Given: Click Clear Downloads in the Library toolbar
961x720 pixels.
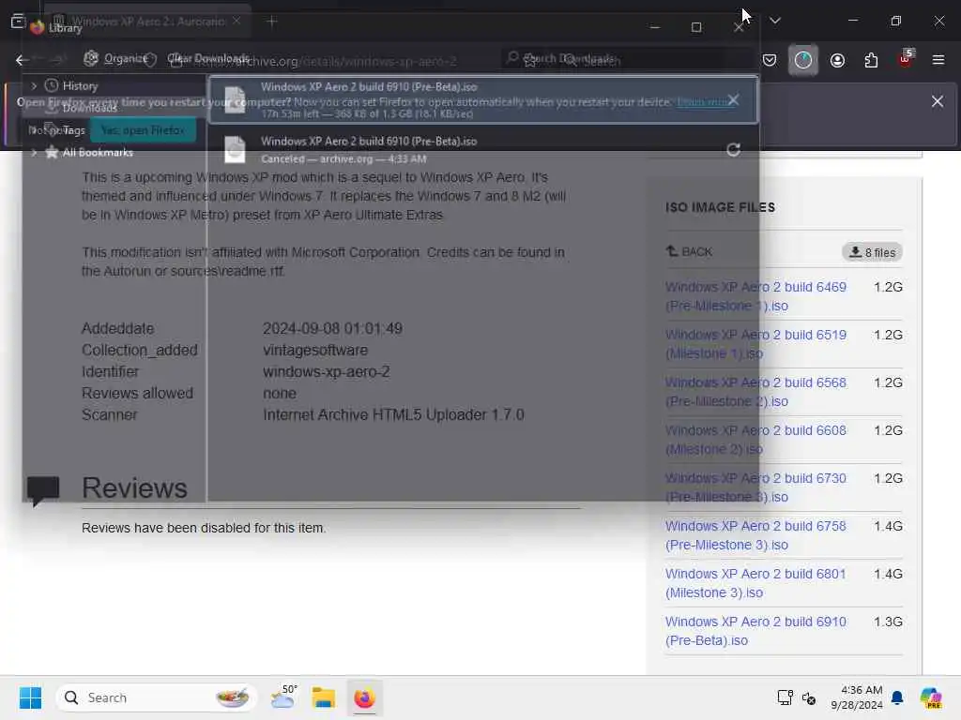Looking at the screenshot, I should tap(208, 59).
